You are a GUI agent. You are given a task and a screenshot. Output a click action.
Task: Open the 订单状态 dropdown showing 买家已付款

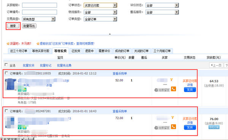pos(100,5)
